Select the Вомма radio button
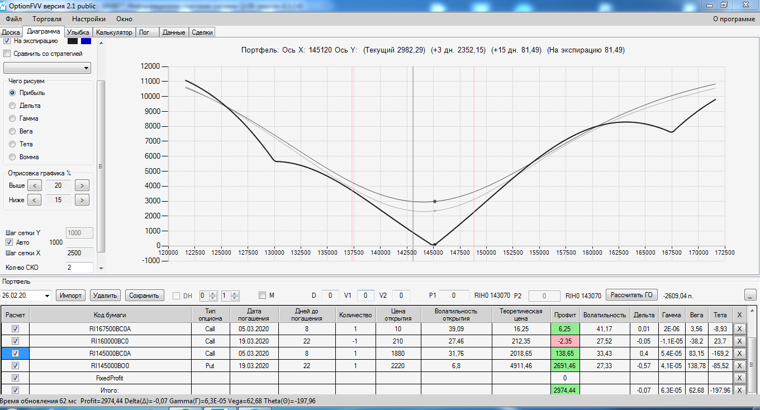 click(12, 157)
